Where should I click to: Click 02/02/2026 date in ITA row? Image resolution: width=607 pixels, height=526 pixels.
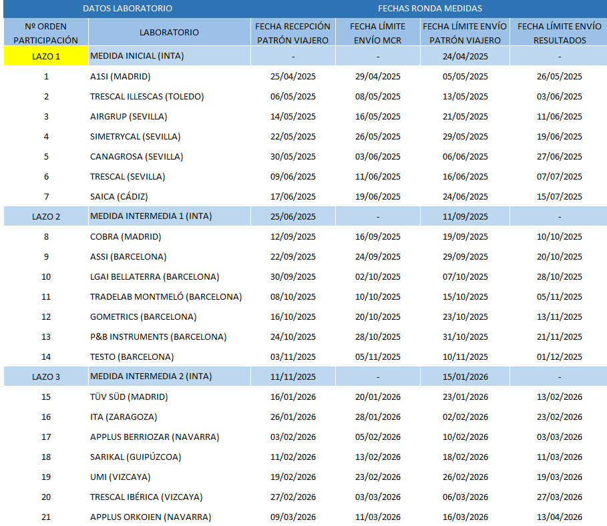tap(465, 417)
